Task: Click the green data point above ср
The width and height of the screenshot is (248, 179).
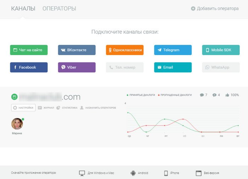Action: (128, 113)
